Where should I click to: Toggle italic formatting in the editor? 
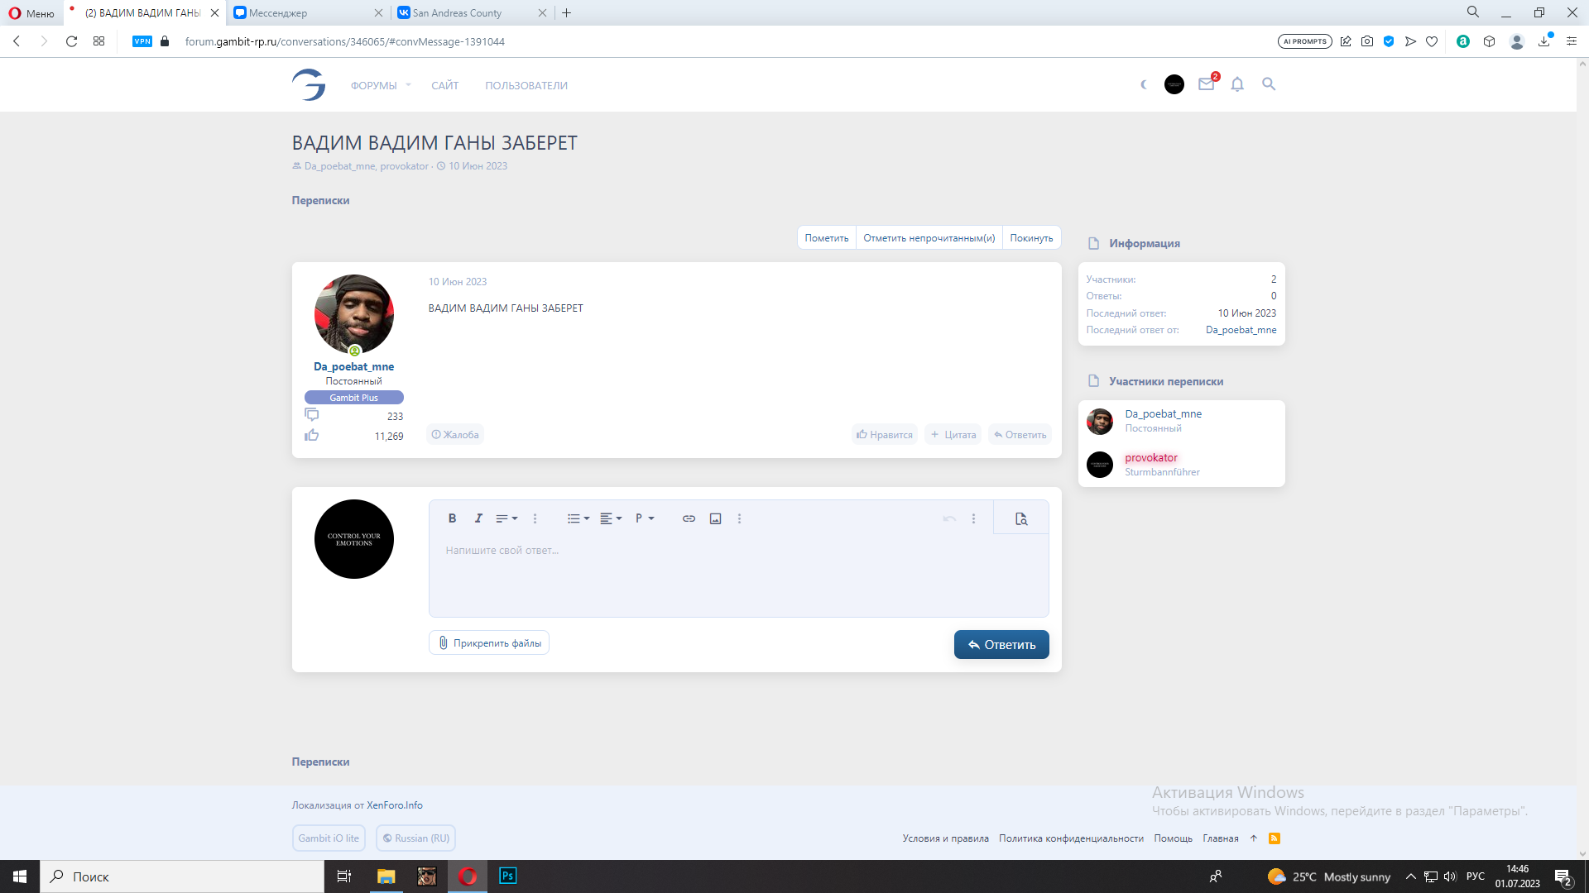(478, 518)
